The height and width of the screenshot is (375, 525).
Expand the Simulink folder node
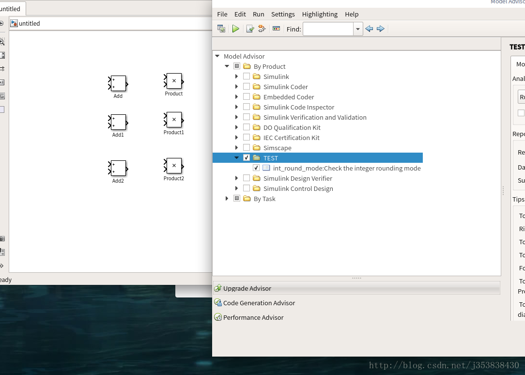point(236,77)
